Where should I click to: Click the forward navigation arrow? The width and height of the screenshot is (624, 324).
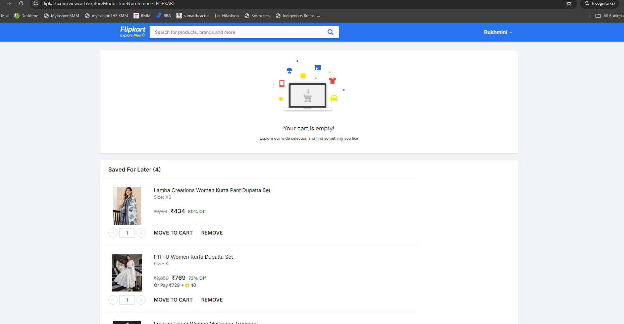(x=9, y=3)
